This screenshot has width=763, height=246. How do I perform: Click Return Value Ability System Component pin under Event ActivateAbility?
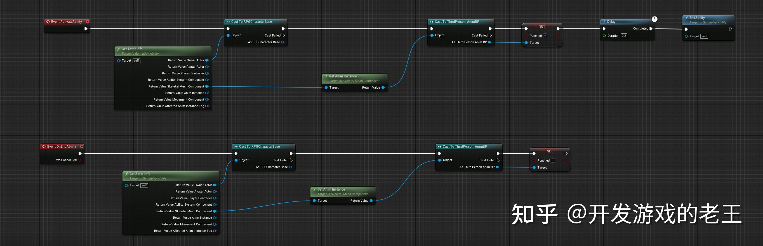pos(207,80)
